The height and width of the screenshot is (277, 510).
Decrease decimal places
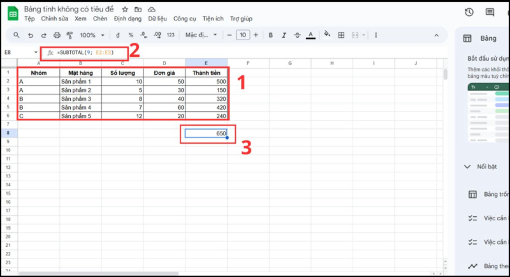pos(144,35)
